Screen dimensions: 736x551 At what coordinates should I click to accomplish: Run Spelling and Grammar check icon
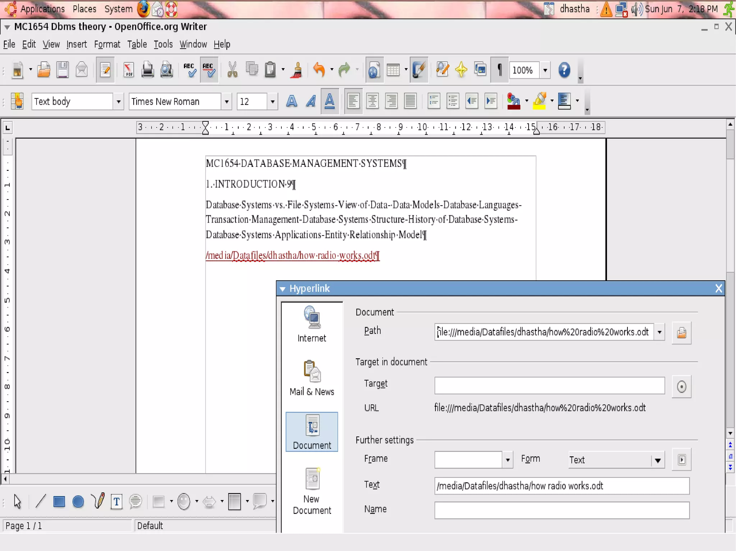(189, 70)
